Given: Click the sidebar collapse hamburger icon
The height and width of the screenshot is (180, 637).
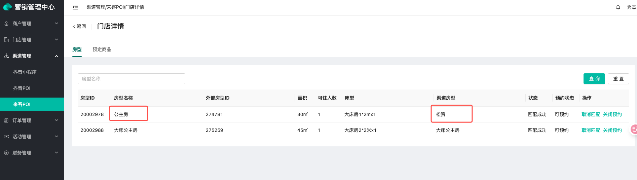Looking at the screenshot, I should click(75, 7).
